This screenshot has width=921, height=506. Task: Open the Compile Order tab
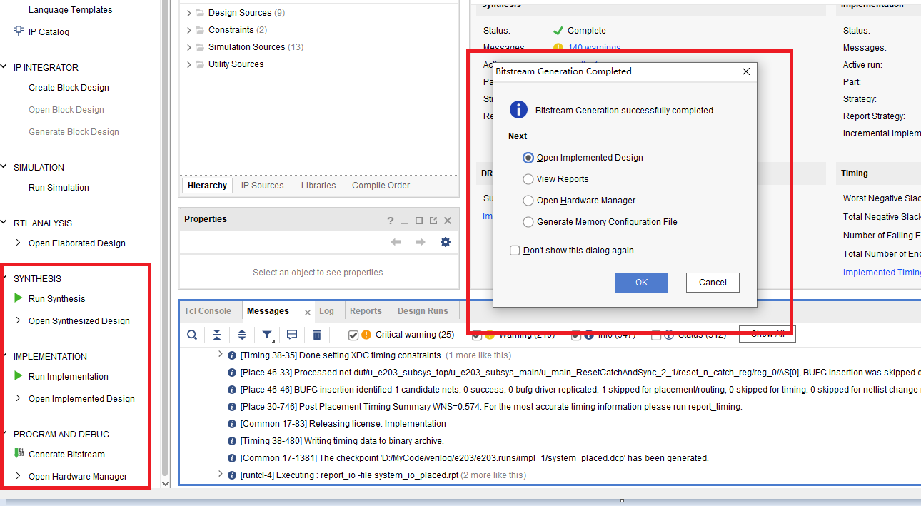[381, 186]
